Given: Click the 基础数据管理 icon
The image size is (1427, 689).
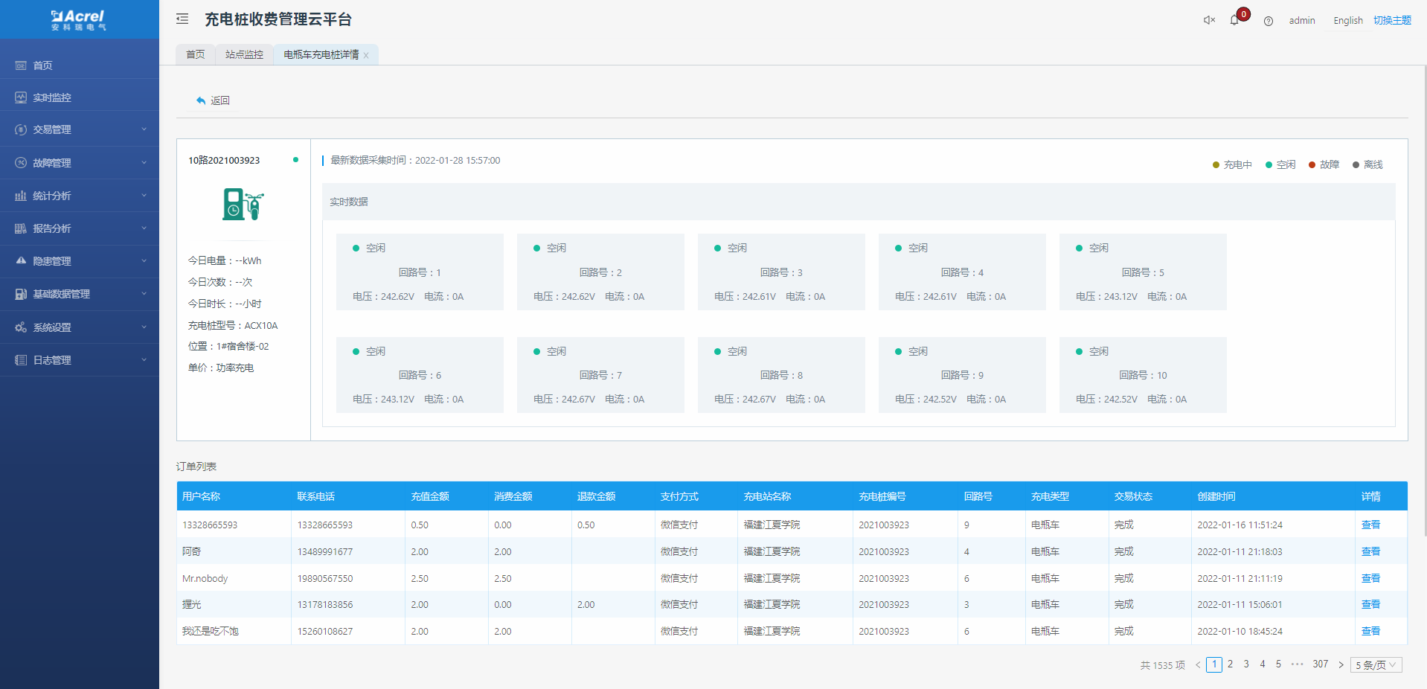Looking at the screenshot, I should (21, 294).
